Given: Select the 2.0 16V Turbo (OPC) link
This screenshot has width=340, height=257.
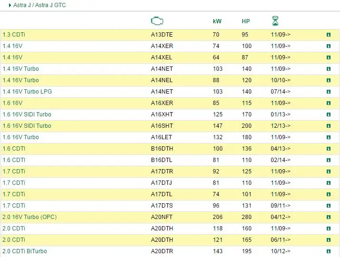Looking at the screenshot, I should [29, 217].
